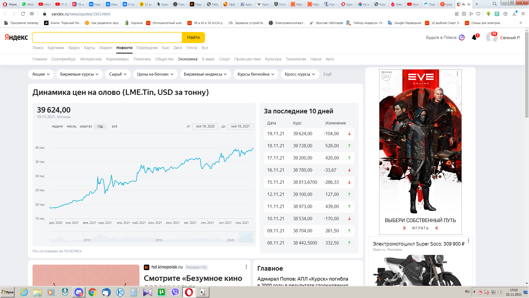Click the right handle of the chart range slider
This screenshot has width=529, height=298.
pyautogui.click(x=253, y=237)
